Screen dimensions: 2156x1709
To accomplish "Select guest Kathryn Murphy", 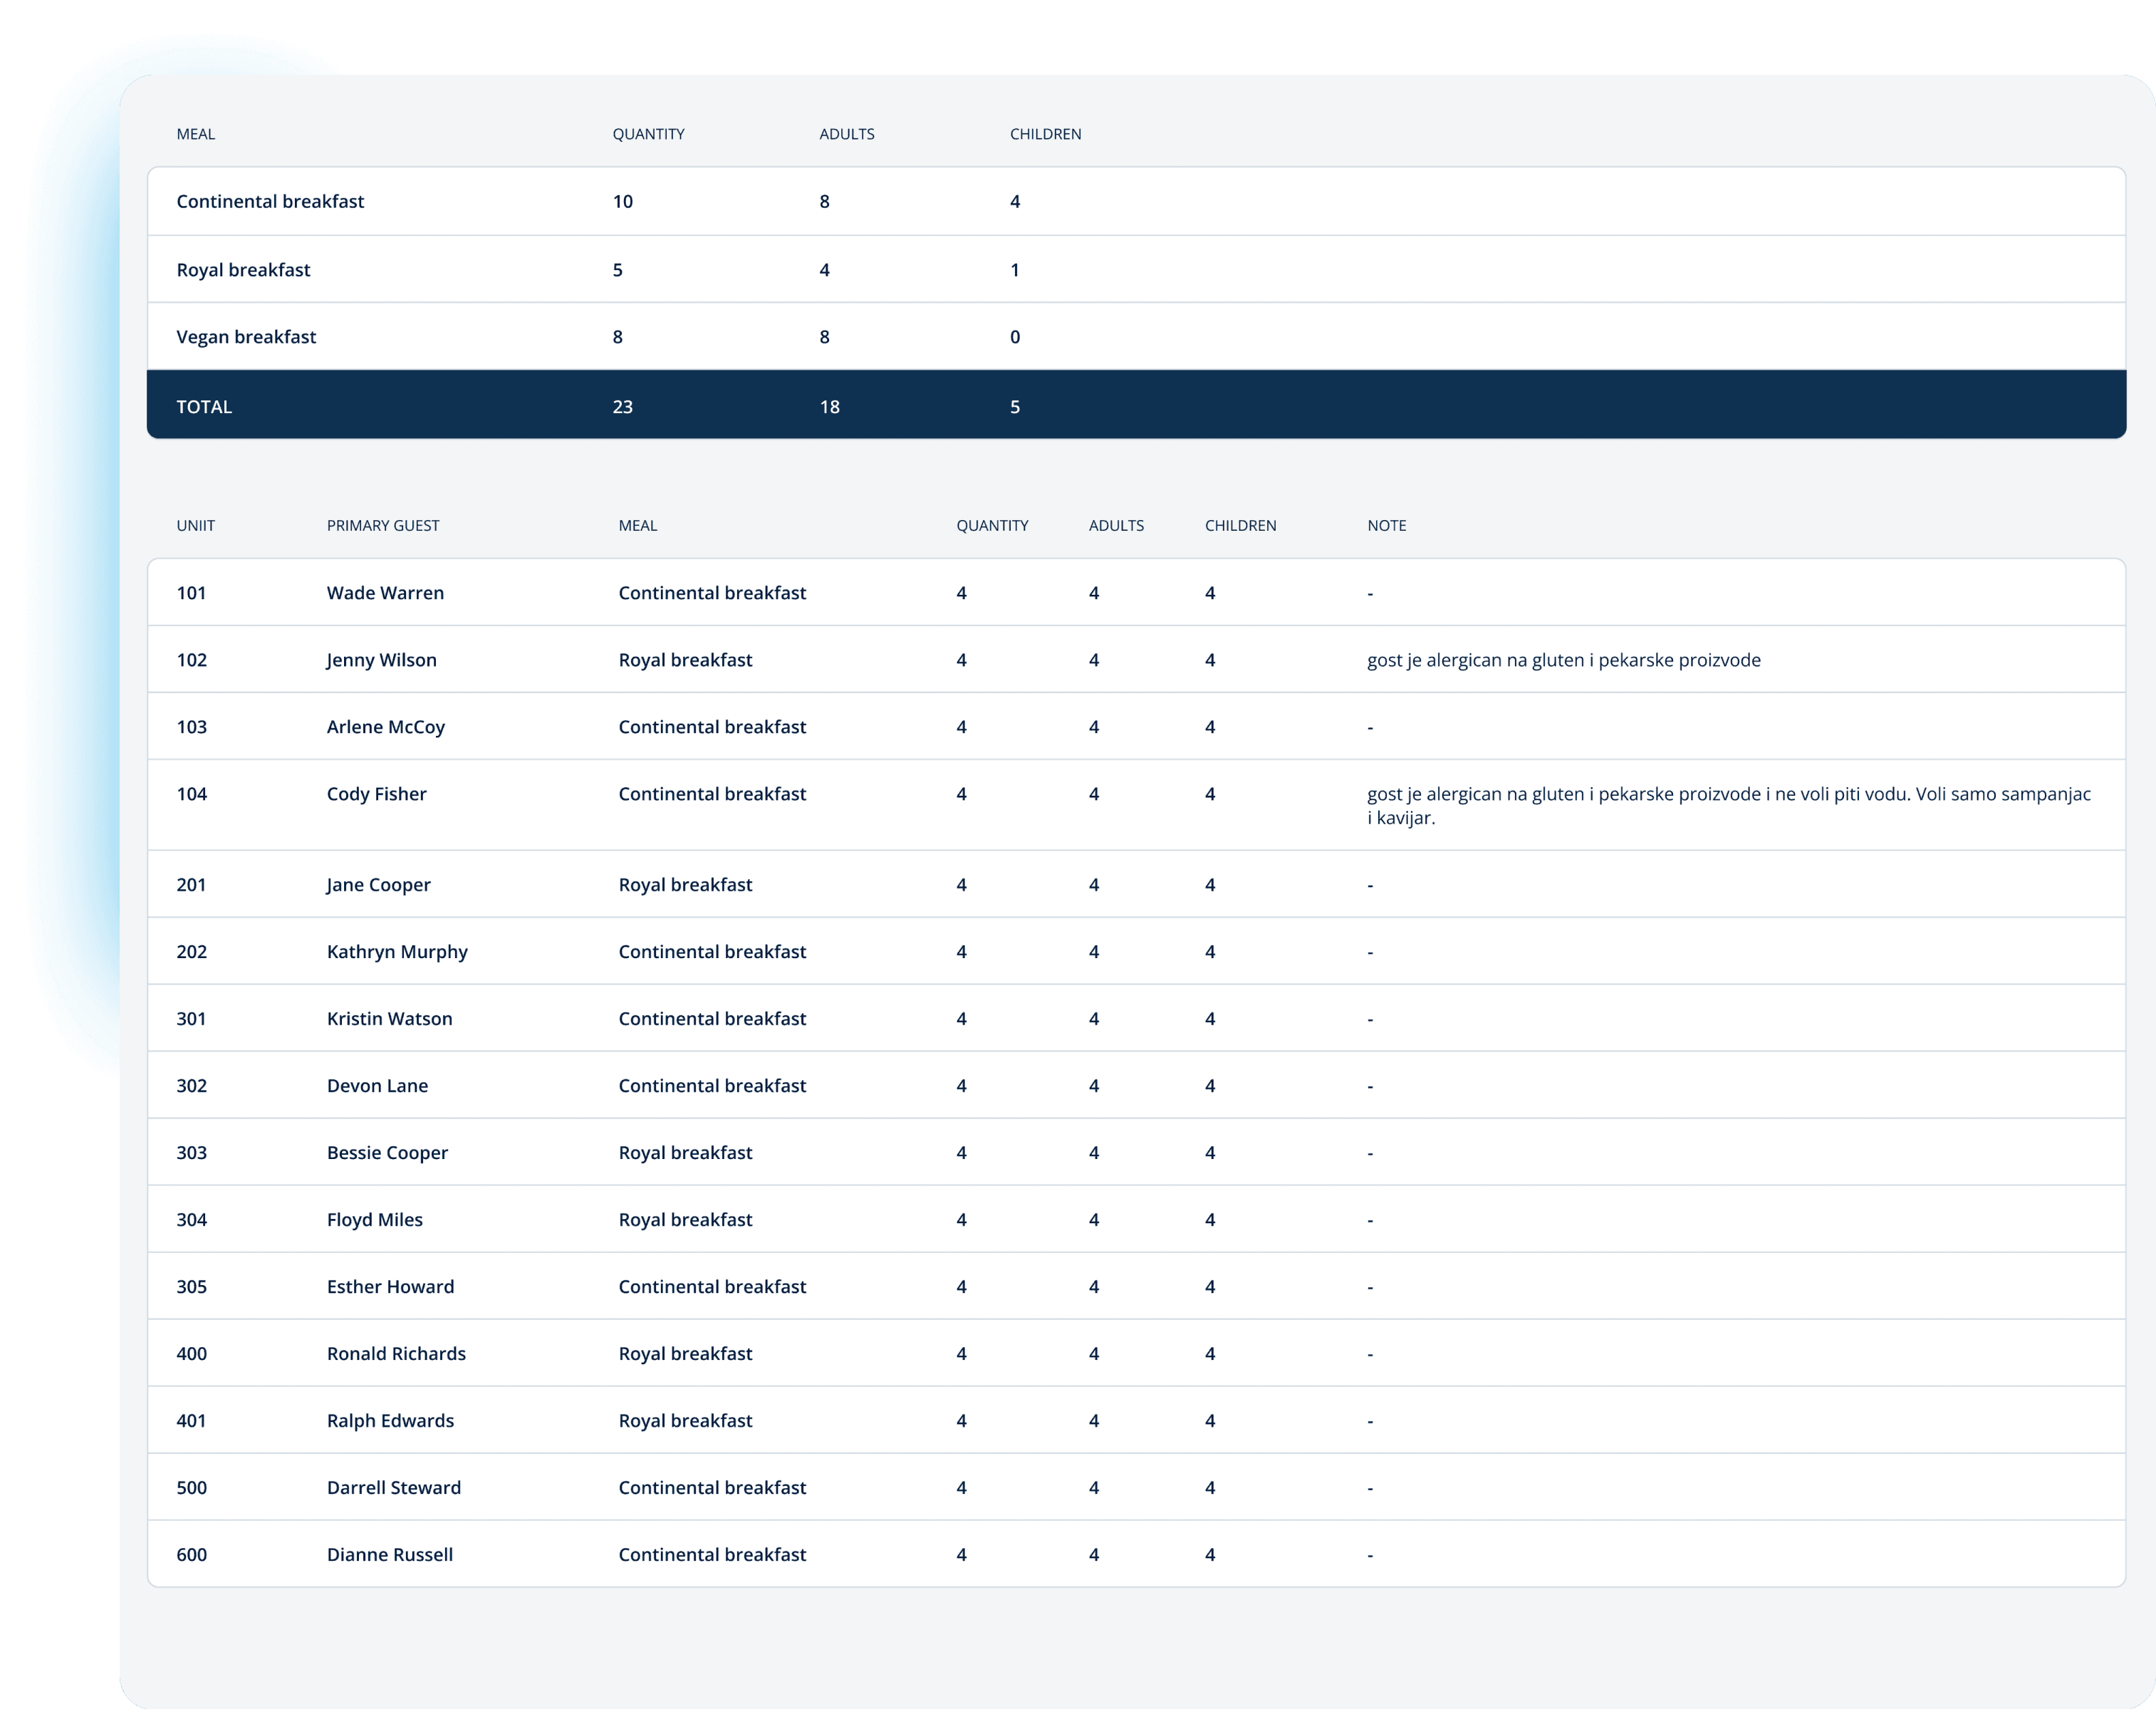I will [x=397, y=952].
